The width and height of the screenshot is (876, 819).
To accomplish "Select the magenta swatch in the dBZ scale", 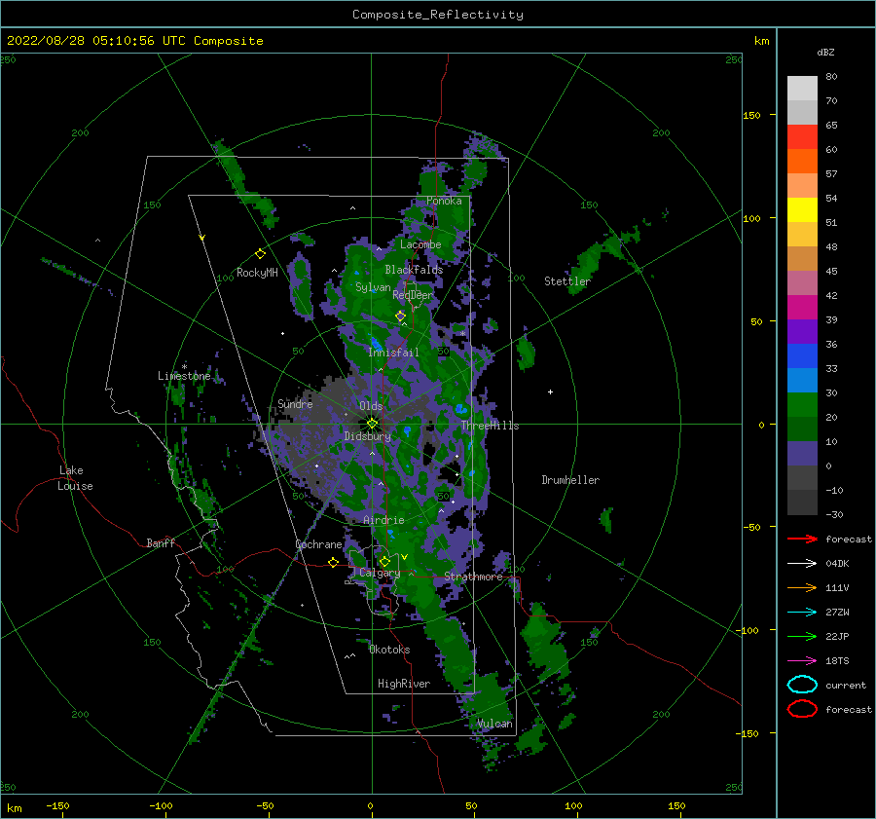I will click(x=802, y=308).
